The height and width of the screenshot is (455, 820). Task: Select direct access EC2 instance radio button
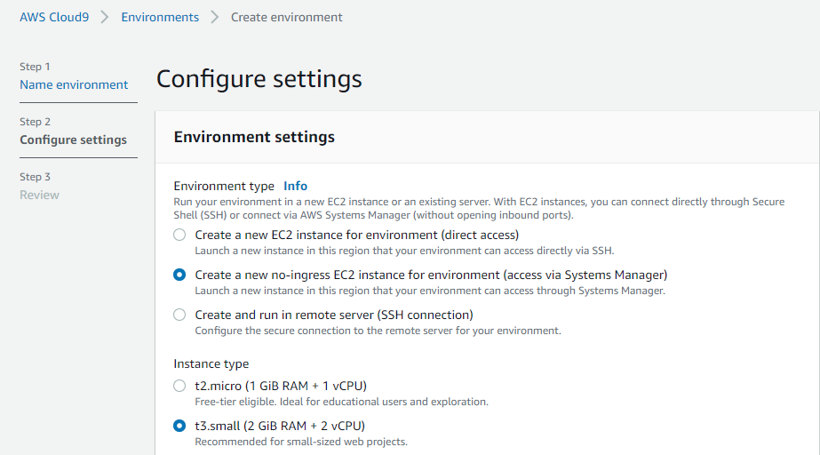click(179, 235)
